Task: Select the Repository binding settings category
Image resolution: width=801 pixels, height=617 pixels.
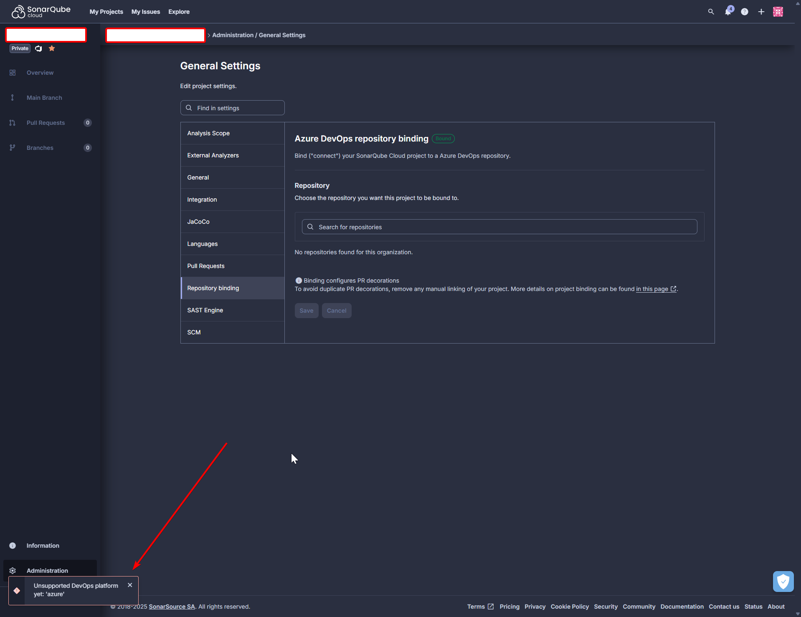Action: [x=233, y=288]
